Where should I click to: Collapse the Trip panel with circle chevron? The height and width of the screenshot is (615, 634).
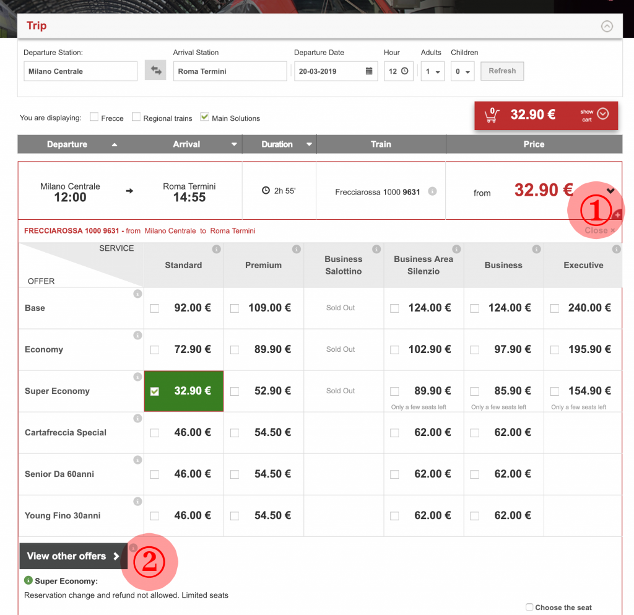[x=607, y=26]
